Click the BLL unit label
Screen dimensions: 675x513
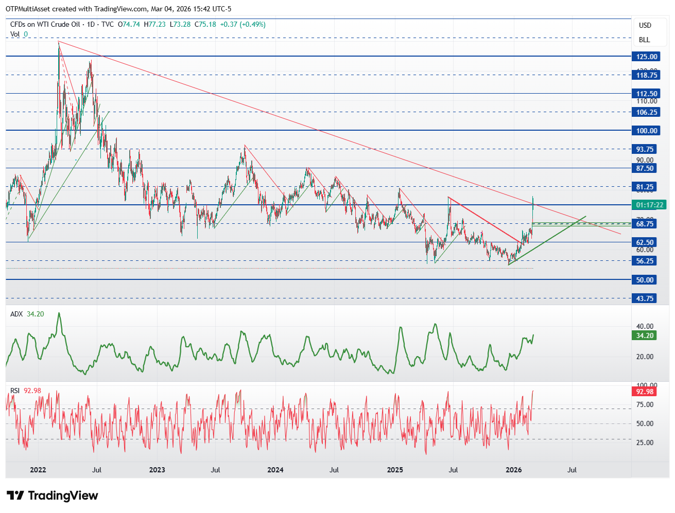645,40
